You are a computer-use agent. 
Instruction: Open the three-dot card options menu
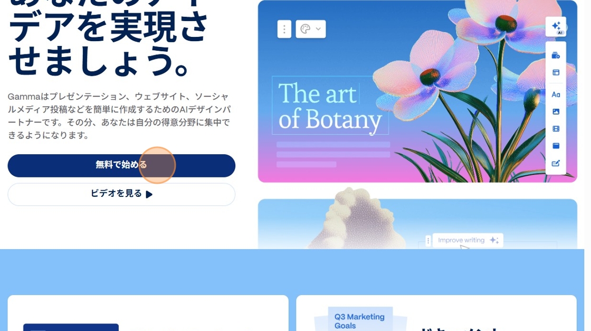pos(284,29)
